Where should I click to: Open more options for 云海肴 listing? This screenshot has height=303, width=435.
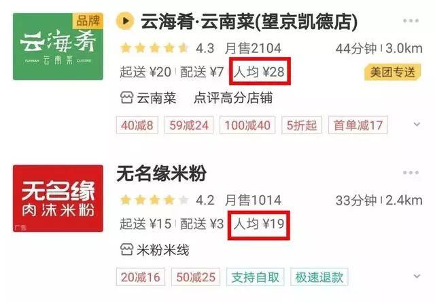[411, 21]
